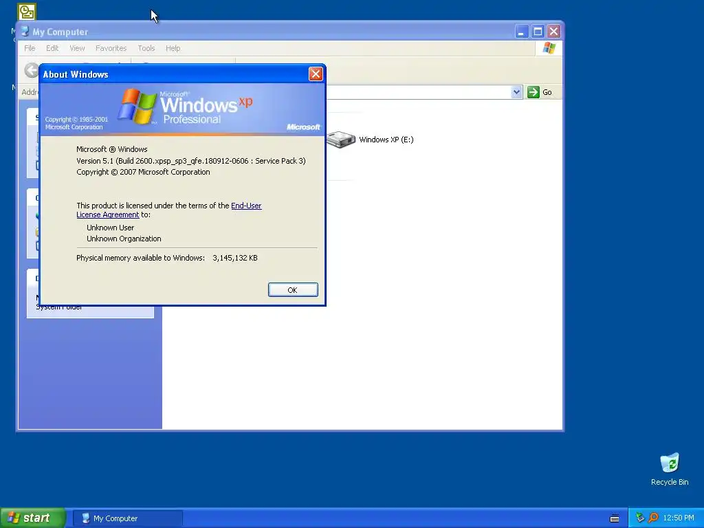Viewport: 704px width, 528px height.
Task: Expand the Address bar dropdown arrow
Action: coord(516,92)
